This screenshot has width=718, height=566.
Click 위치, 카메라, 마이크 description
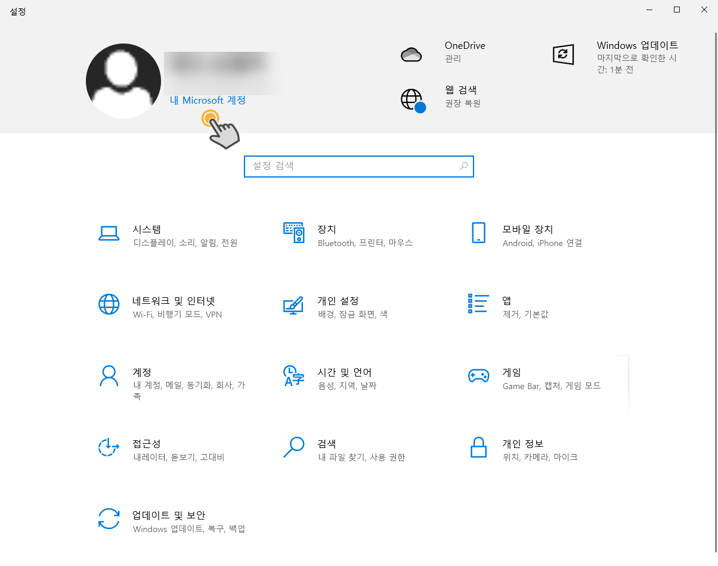pyautogui.click(x=540, y=458)
